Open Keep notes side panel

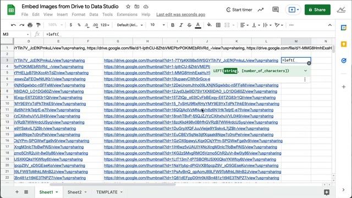click(x=344, y=44)
